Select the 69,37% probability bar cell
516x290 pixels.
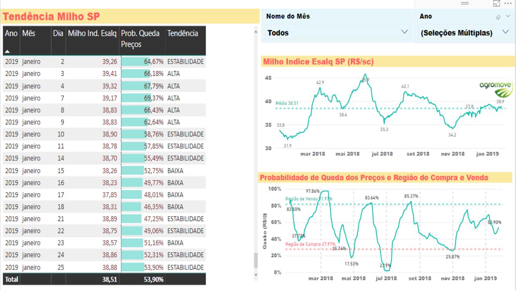142,98
